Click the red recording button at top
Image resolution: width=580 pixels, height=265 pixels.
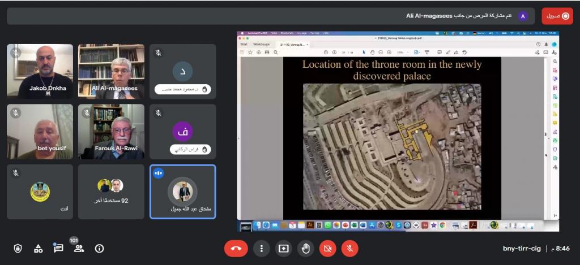pyautogui.click(x=557, y=16)
